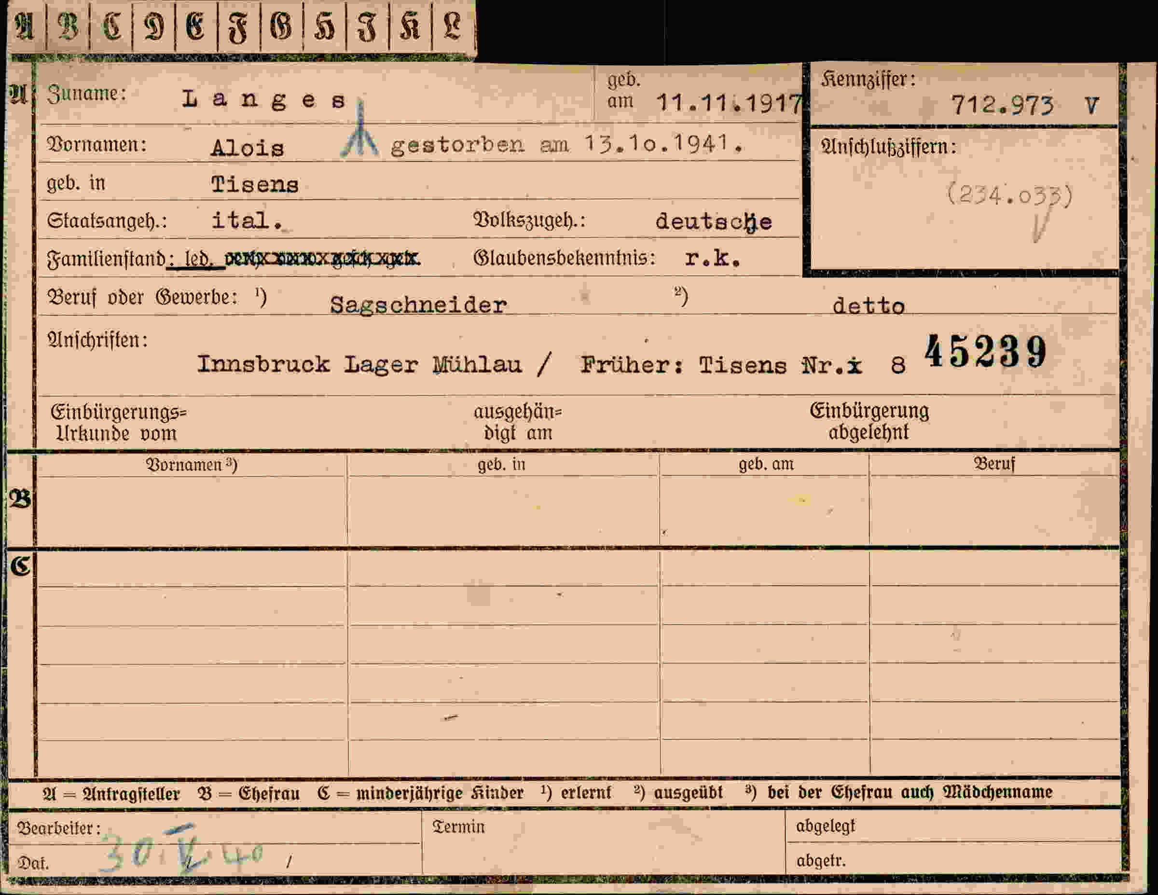Click the citizenship value 'ital.'

pos(247,220)
